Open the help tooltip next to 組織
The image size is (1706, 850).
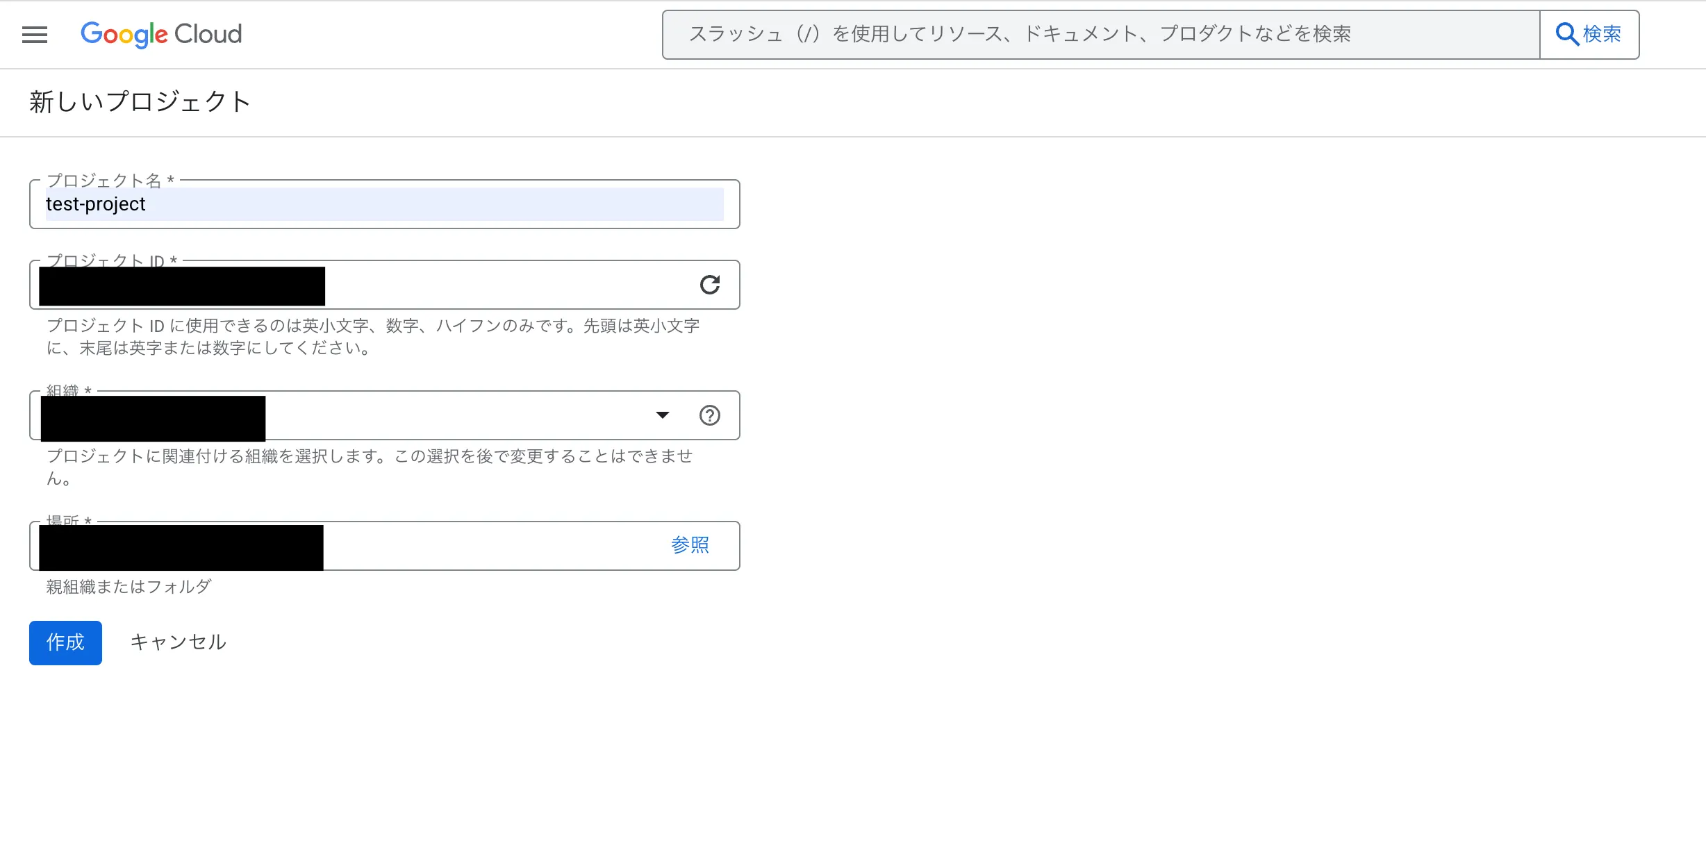point(709,415)
